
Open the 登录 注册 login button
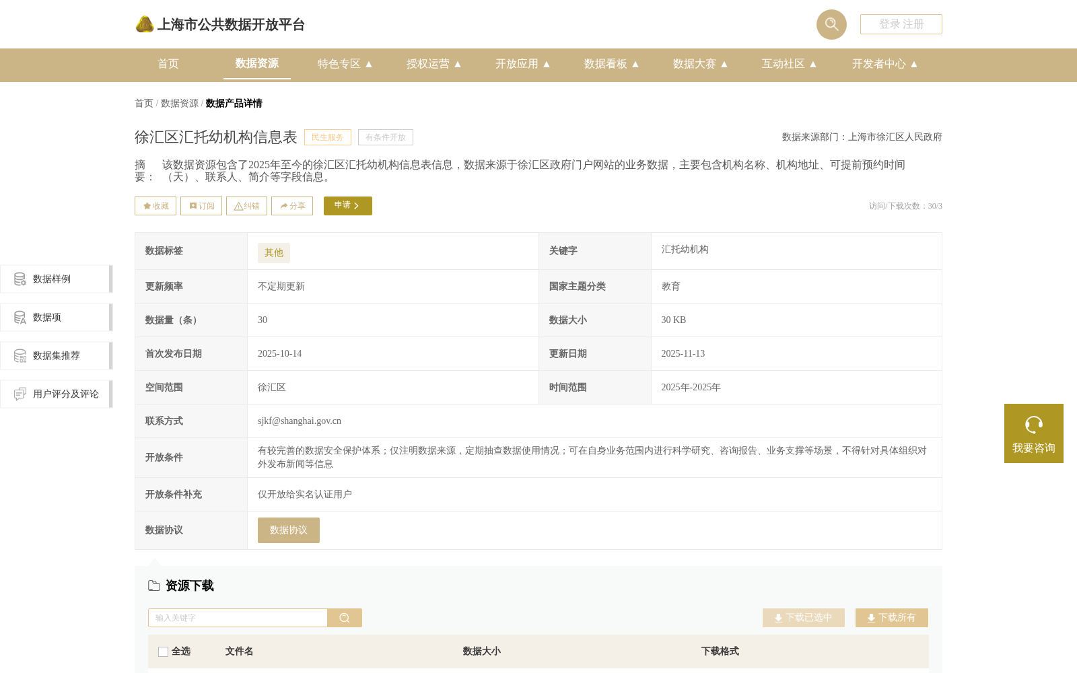[901, 24]
